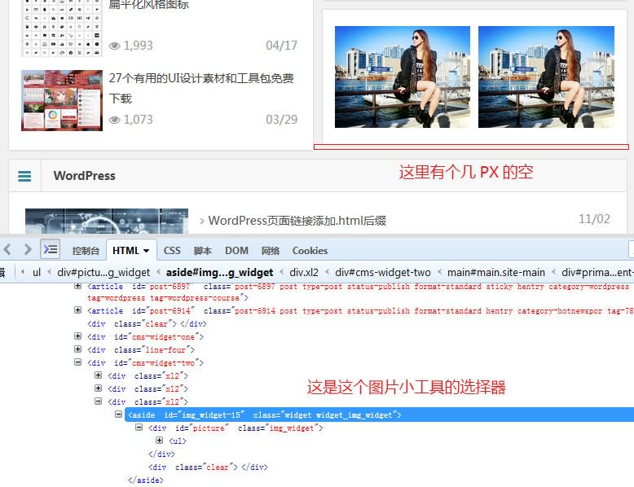
Task: Click the 03/29 date text
Action: coord(281,120)
